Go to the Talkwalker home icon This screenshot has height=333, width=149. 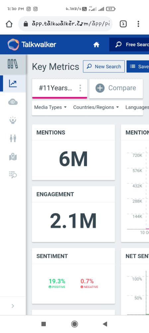(96, 45)
